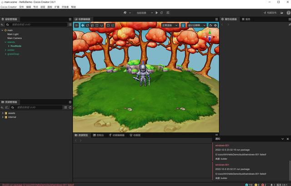Screen dimensions: 291x186
Task: Switch to the Inspector tab (属性检查器)
Action: point(229,19)
